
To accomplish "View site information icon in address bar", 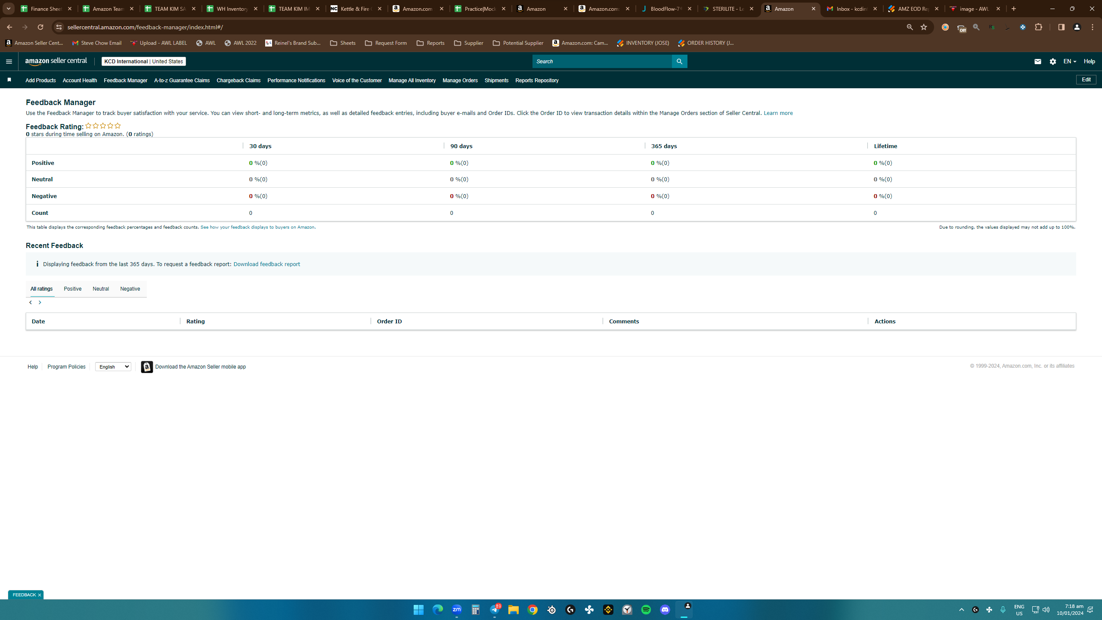I will click(59, 27).
